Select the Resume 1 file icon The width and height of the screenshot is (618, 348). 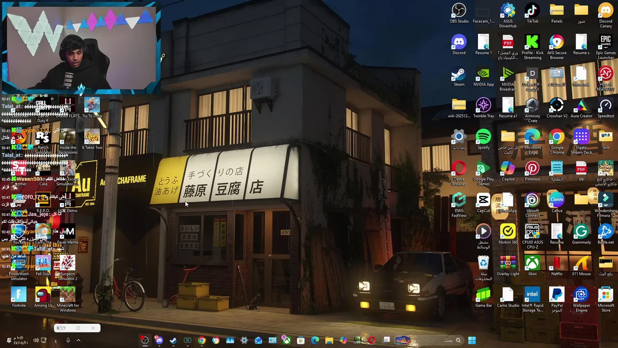tap(483, 45)
